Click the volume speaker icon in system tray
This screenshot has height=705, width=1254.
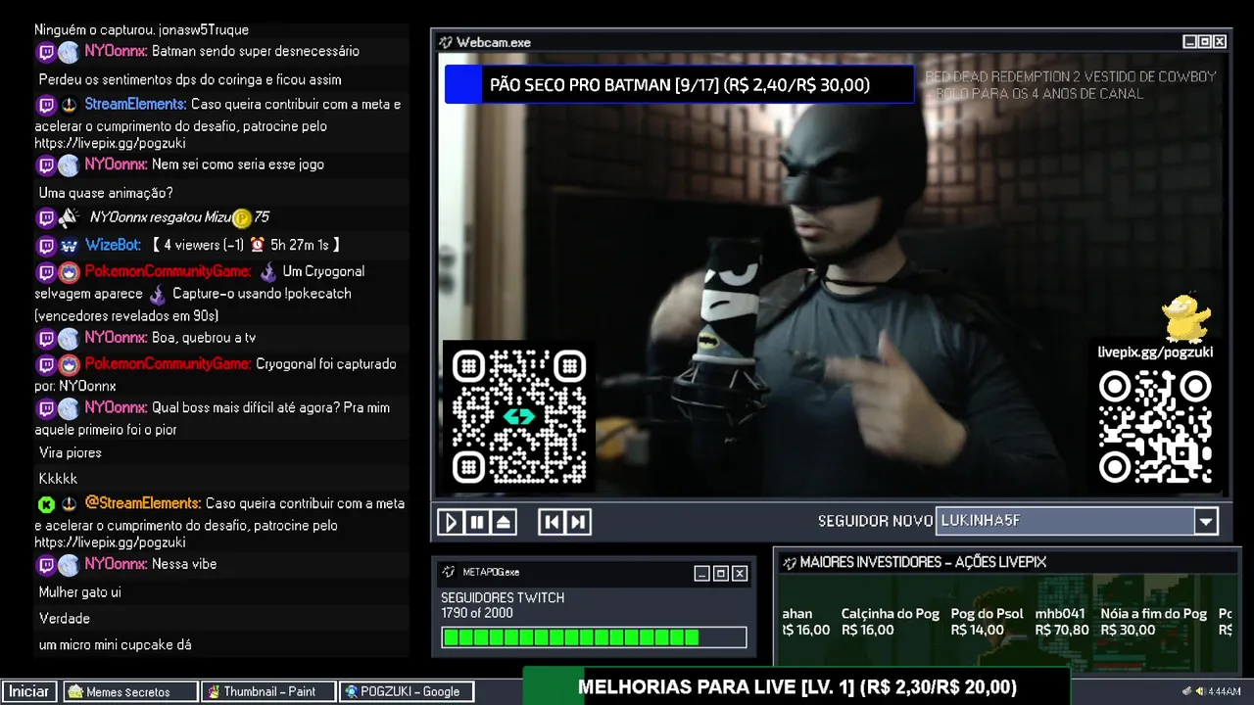(x=1199, y=691)
